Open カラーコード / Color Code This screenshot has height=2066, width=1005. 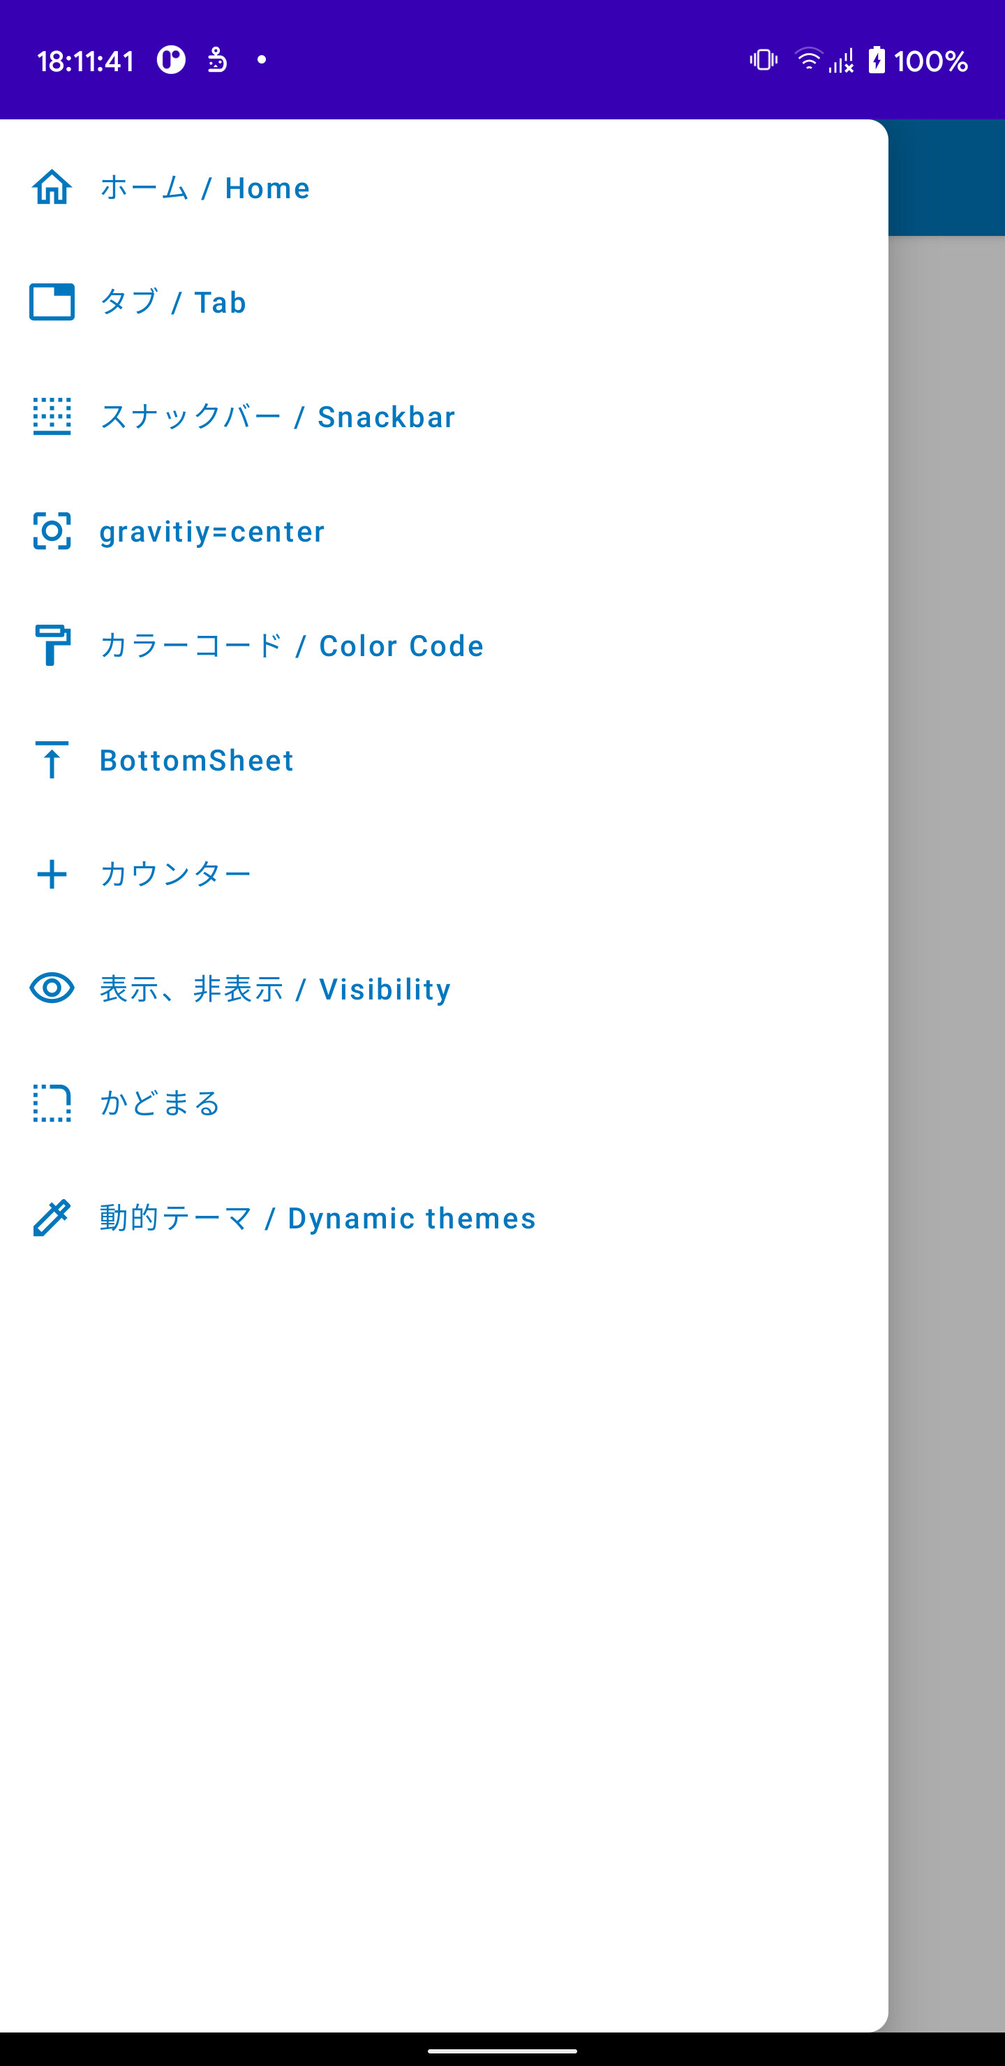(291, 646)
